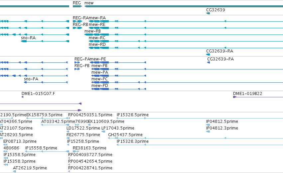Click the sno-PA protein label
This screenshot has height=173, width=283.
point(31,79)
